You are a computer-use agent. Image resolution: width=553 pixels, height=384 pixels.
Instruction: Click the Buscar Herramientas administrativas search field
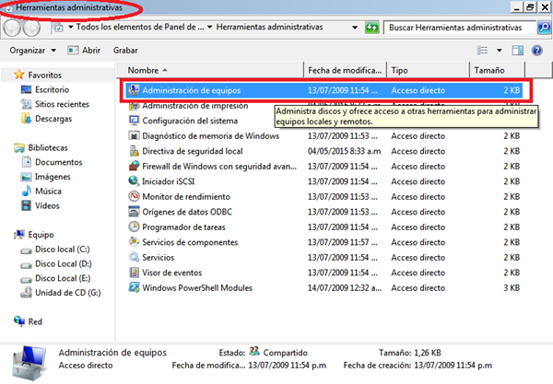coord(460,28)
